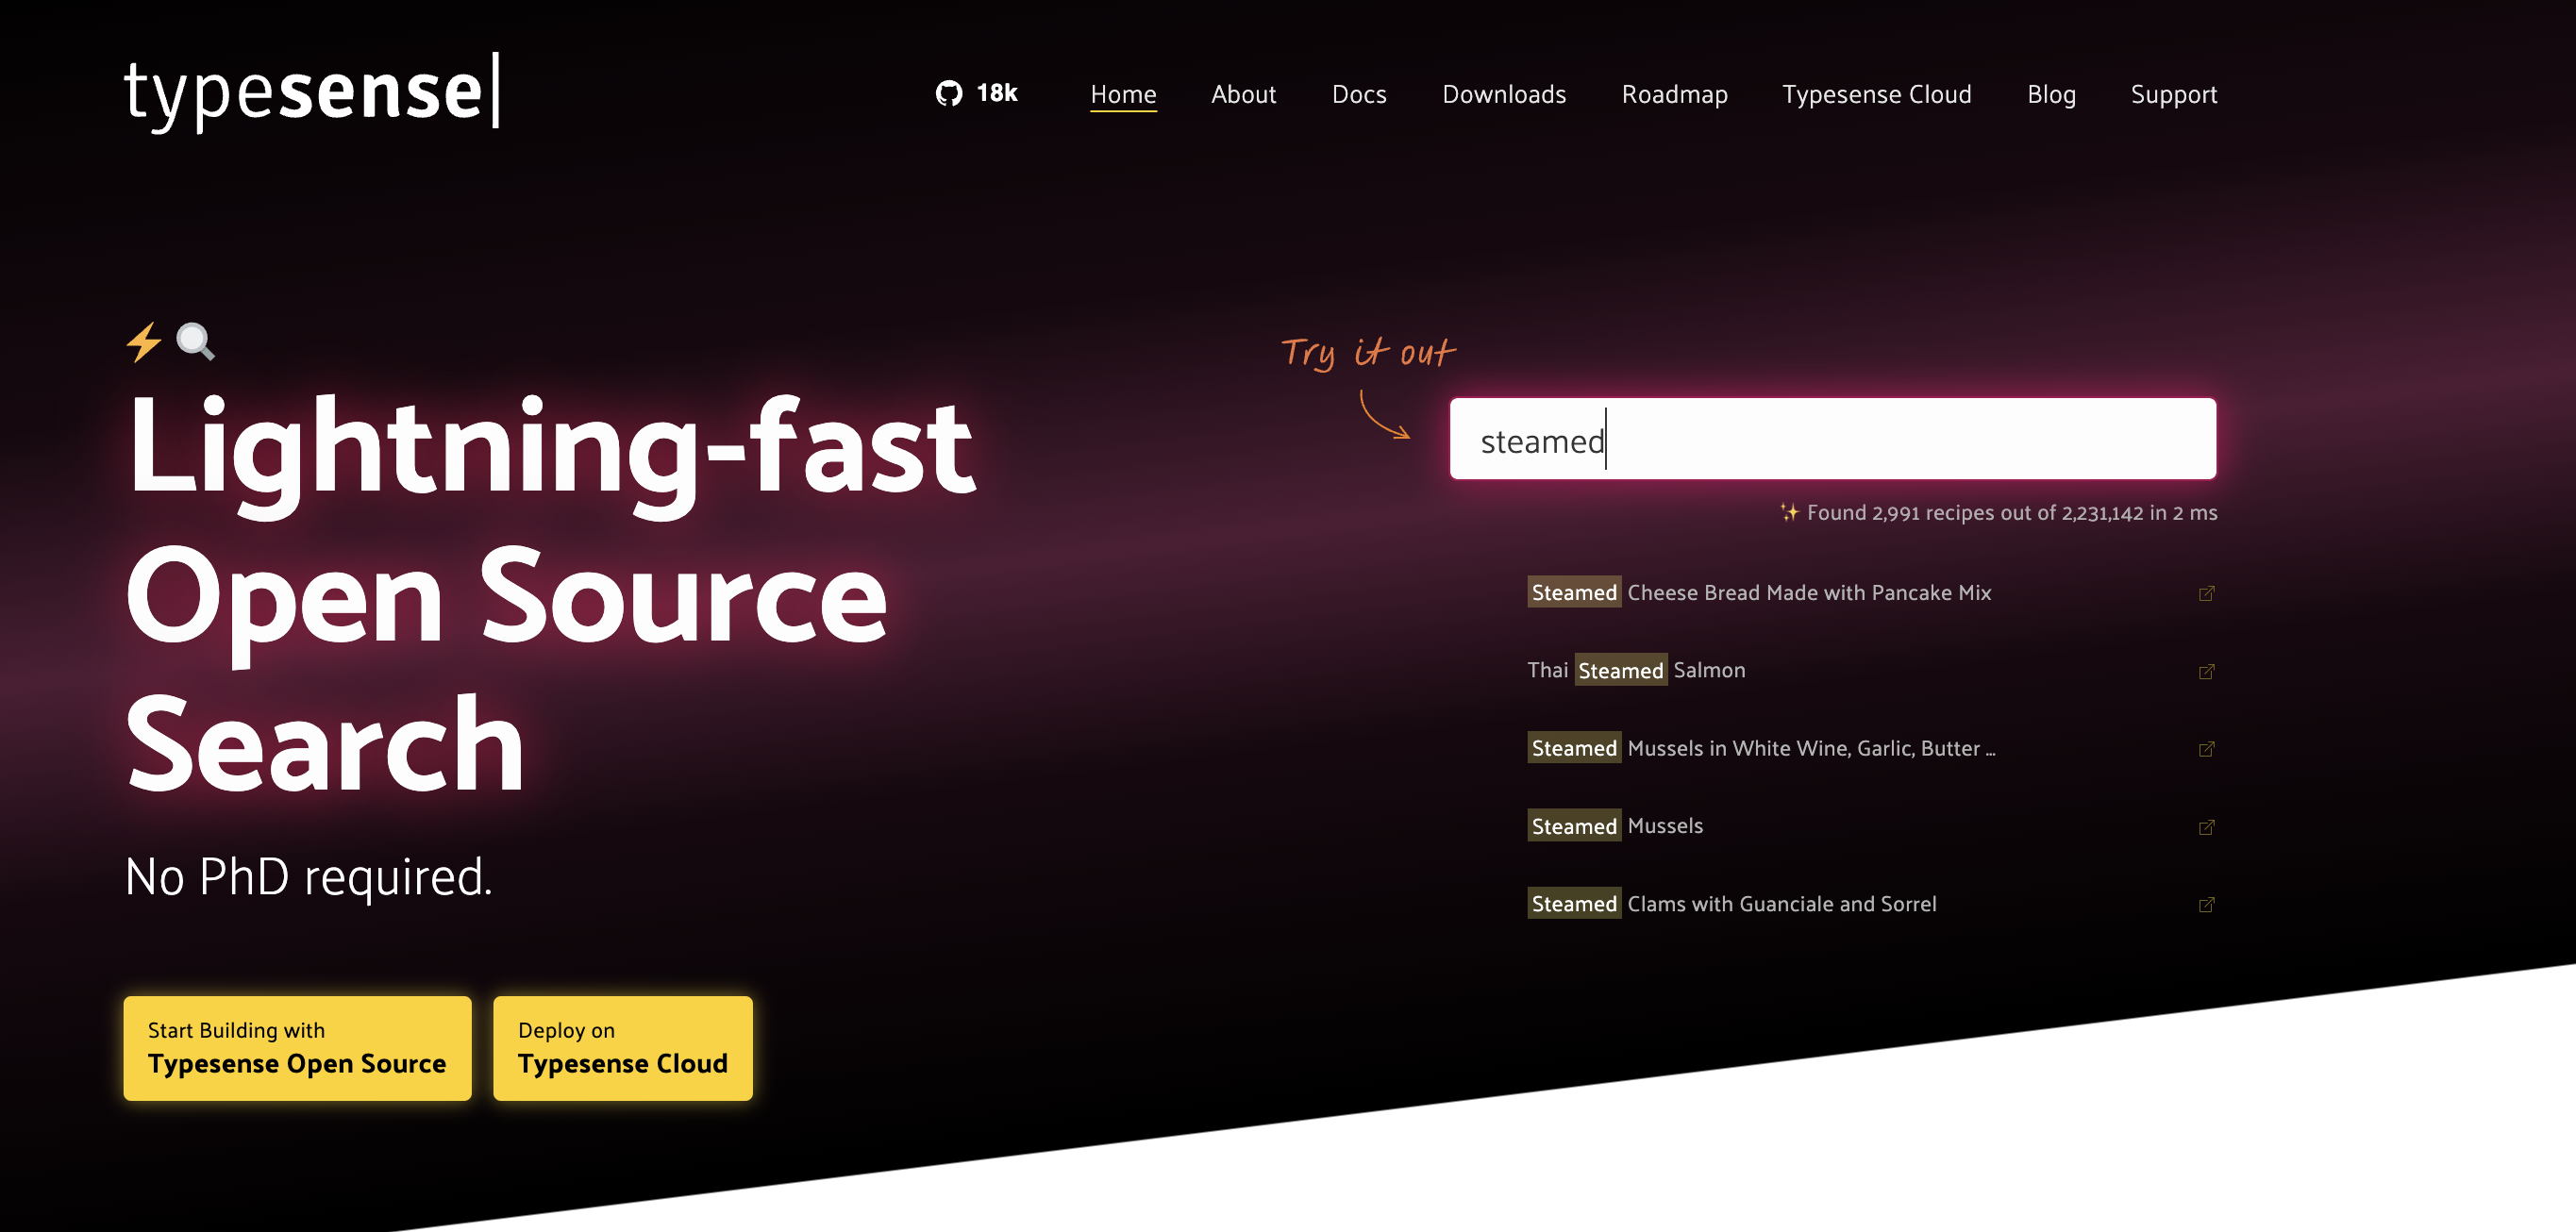Go to Support page

tap(2173, 94)
